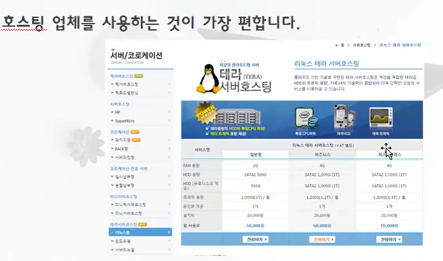This screenshot has height=261, width=443.
Task: Click the 2G RAM value cell
Action: point(255,166)
